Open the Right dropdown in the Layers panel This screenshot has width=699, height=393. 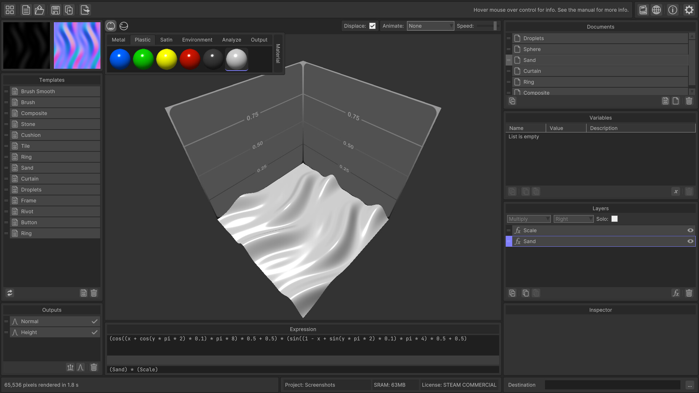573,219
